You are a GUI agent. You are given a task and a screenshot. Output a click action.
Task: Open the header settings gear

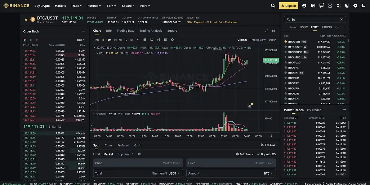click(355, 6)
